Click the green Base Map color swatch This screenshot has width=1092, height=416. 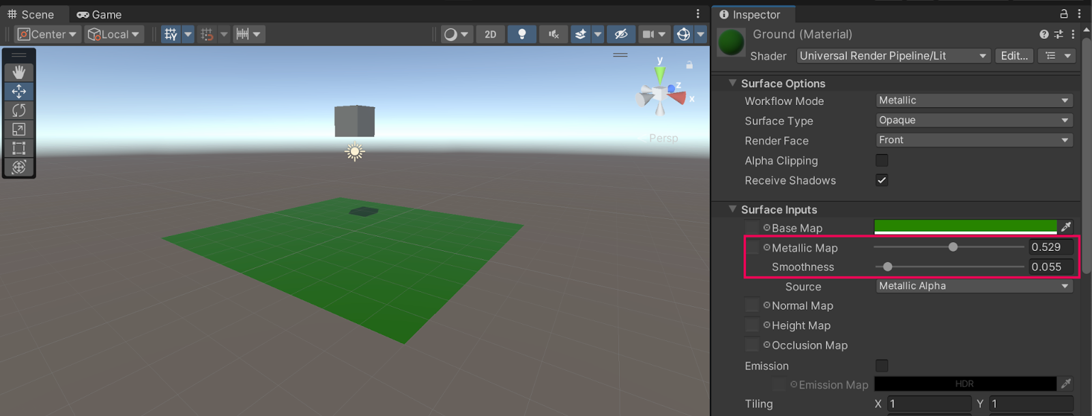coord(965,226)
